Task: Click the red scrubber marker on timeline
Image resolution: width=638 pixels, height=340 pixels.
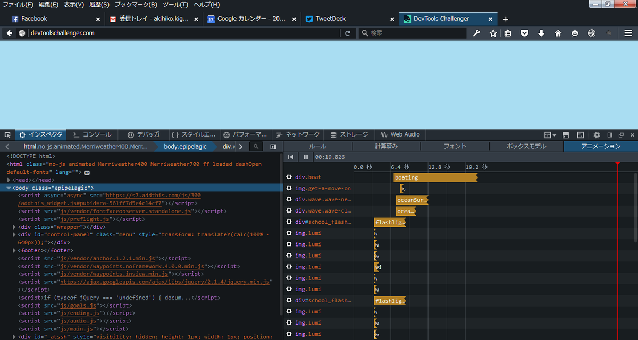Action: 617,164
